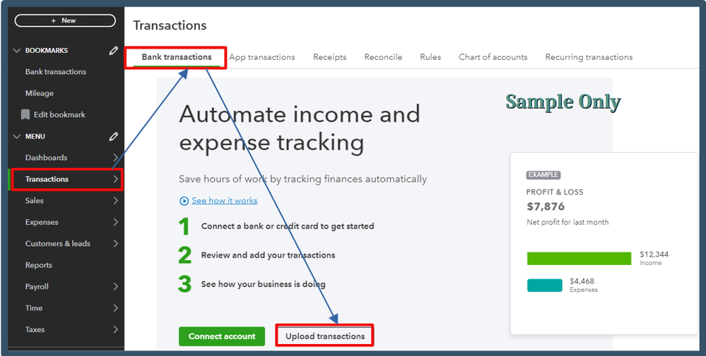Click the EXAMPLE badge on the card
Screen dimensions: 706x356
(x=543, y=175)
